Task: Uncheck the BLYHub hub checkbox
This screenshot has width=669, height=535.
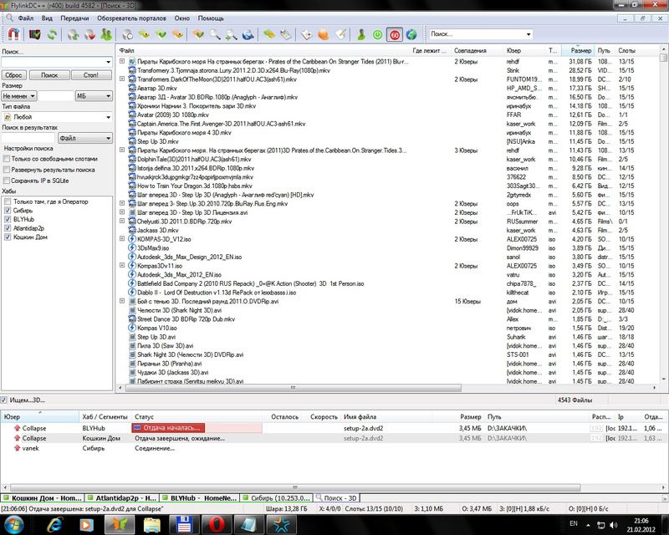Action: pyautogui.click(x=8, y=219)
